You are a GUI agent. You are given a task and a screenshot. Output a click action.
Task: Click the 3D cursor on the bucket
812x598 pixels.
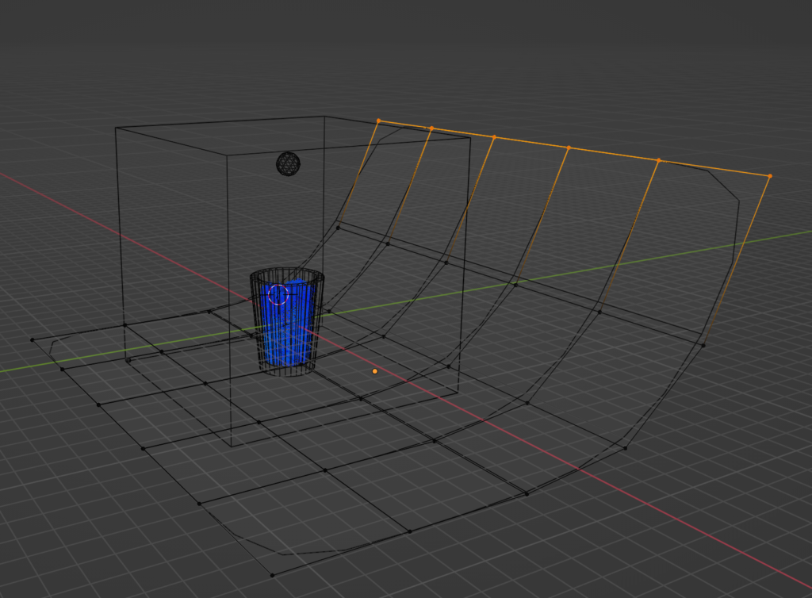(x=278, y=294)
